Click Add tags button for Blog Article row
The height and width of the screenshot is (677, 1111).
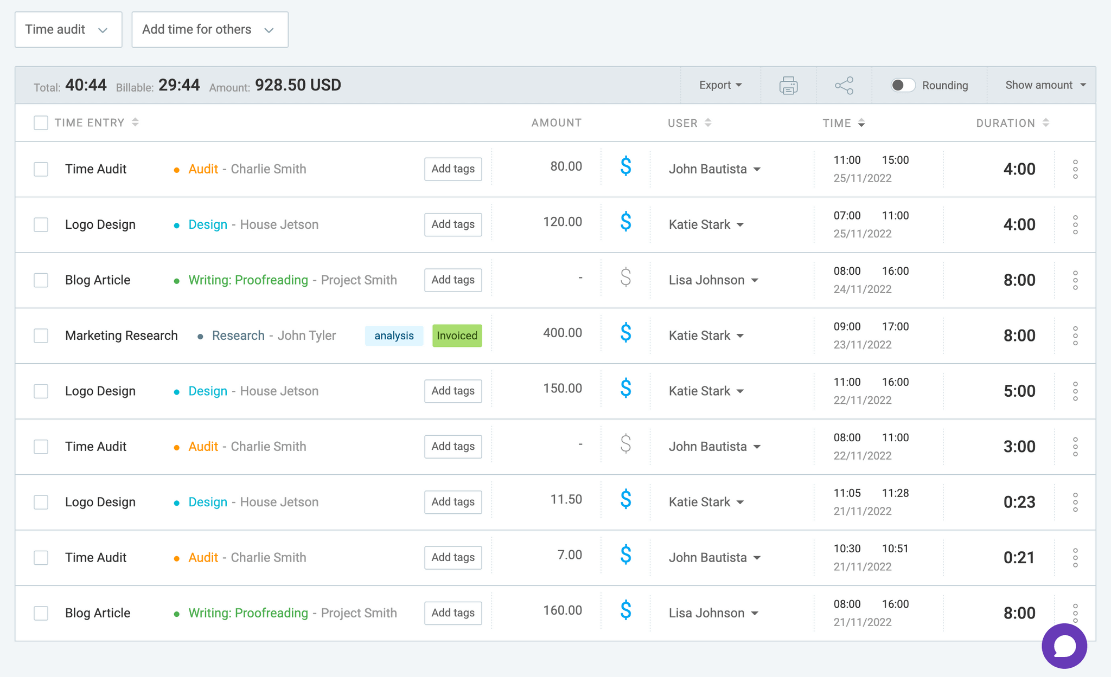point(453,280)
